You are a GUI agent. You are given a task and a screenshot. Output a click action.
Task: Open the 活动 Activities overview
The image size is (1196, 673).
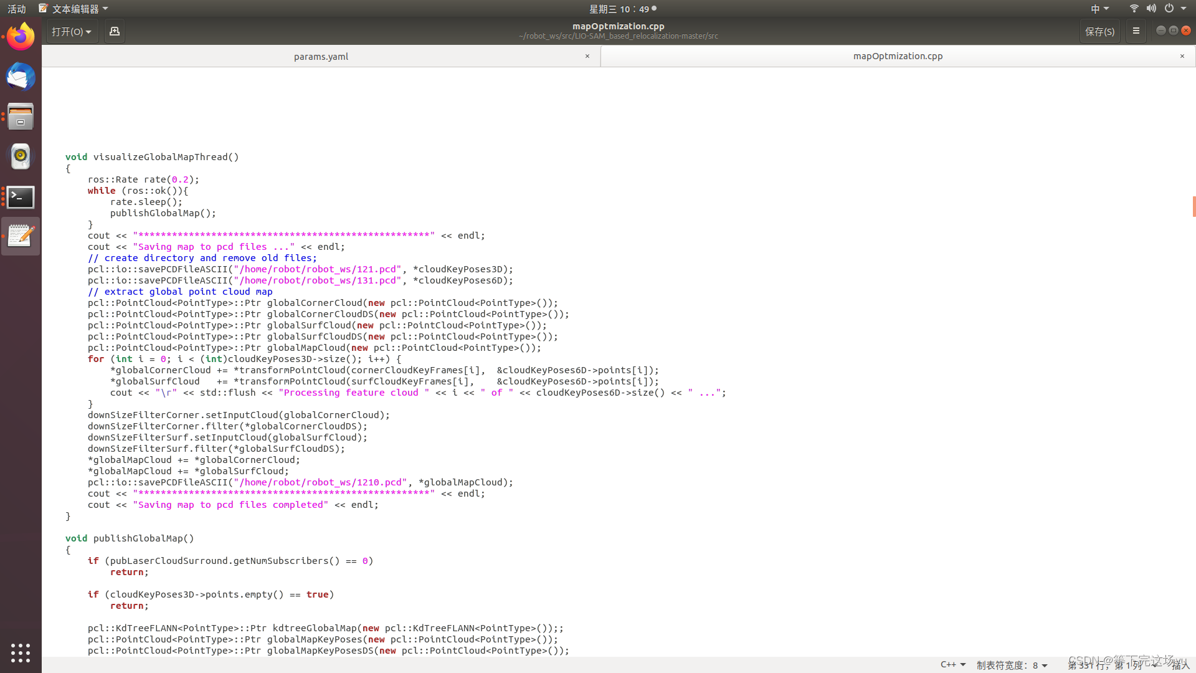(17, 9)
